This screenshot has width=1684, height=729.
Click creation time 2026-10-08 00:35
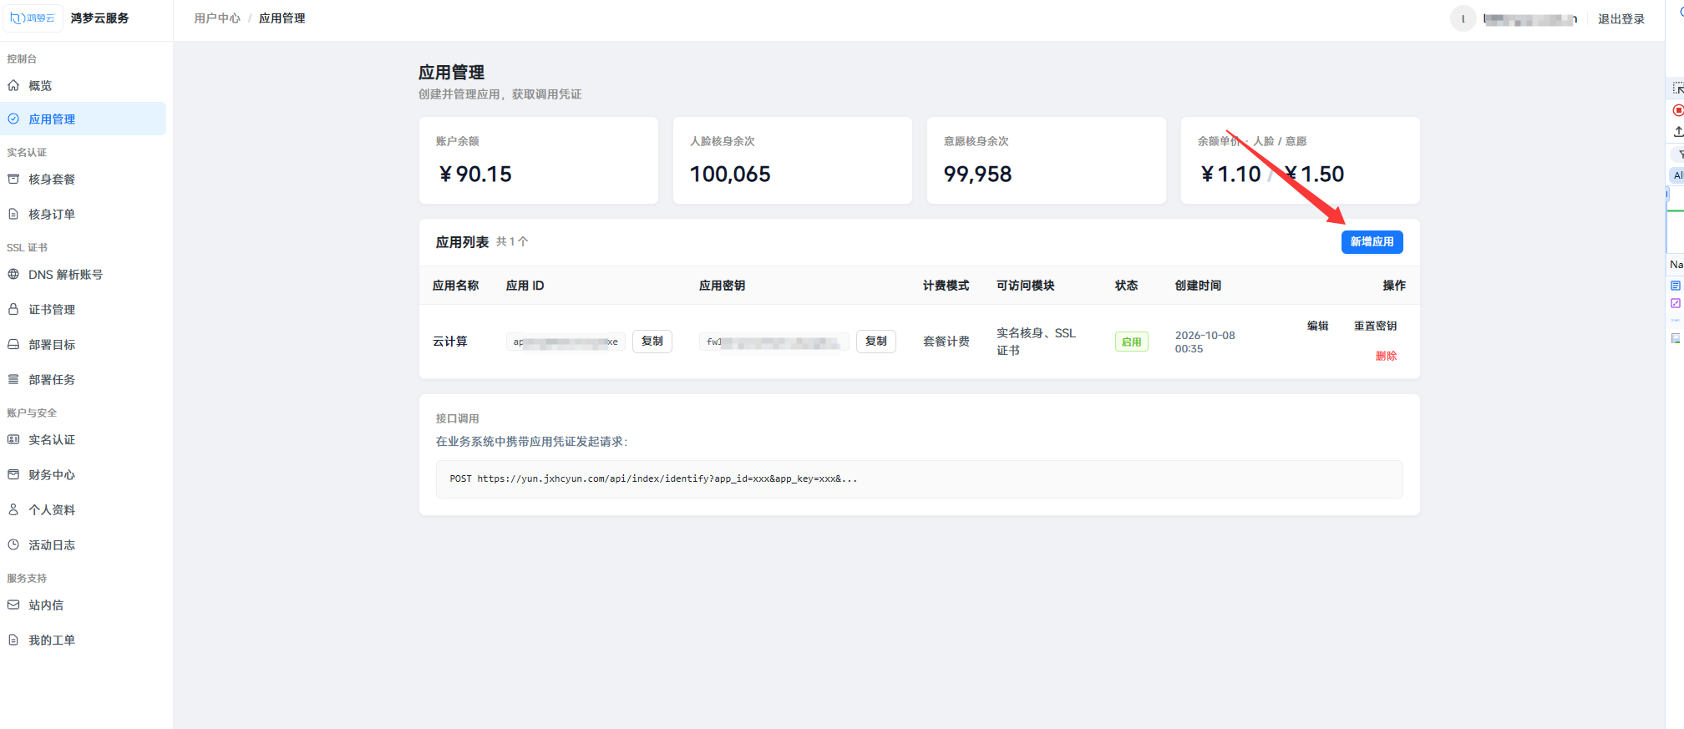[x=1205, y=342]
